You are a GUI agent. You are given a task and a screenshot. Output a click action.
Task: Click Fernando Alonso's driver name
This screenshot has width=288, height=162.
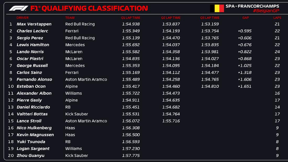(34, 79)
